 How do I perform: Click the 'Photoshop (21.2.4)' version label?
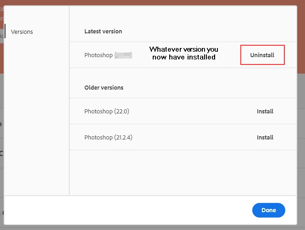108,137
